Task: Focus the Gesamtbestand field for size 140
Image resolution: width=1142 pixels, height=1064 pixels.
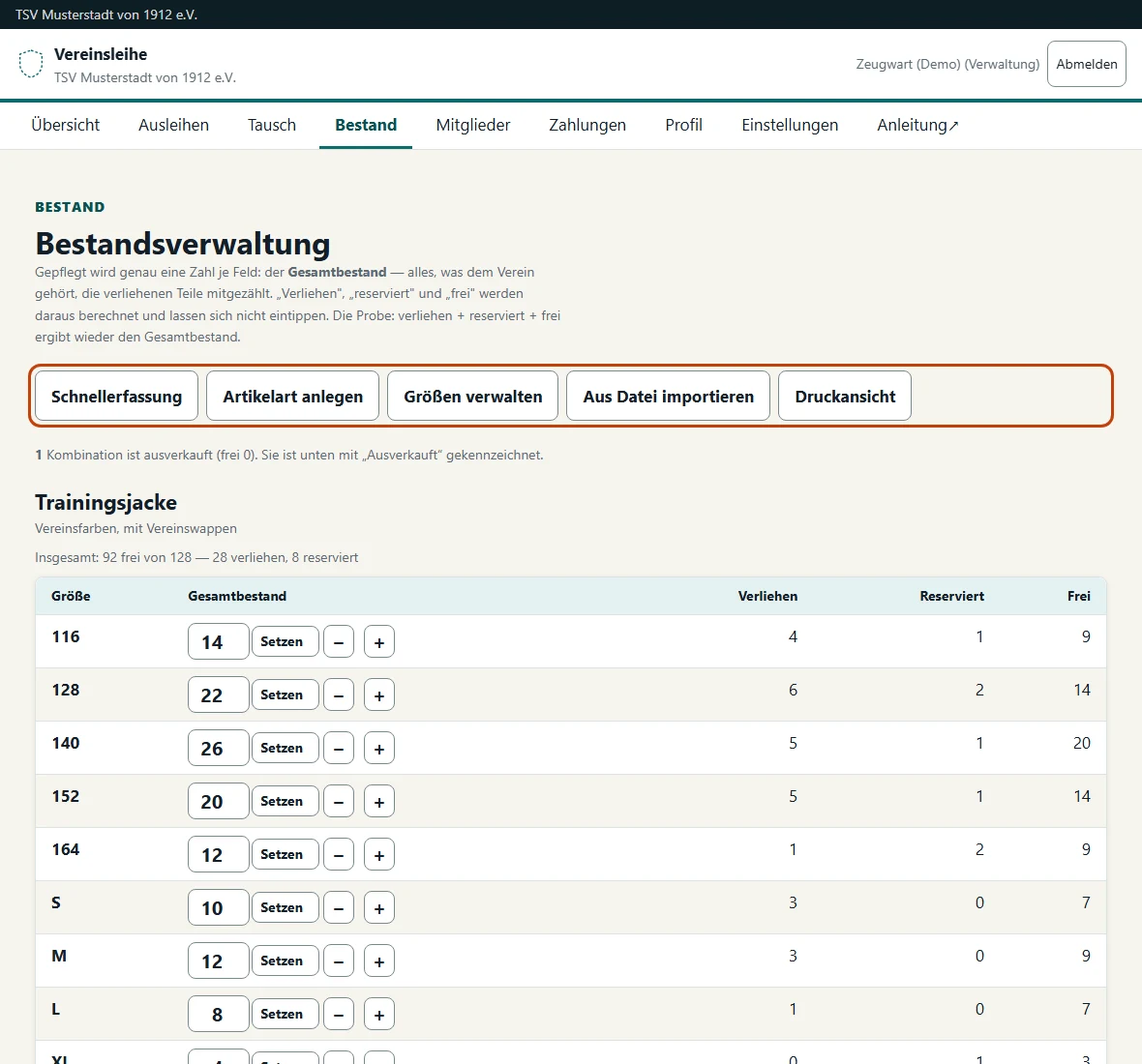Action: point(219,748)
